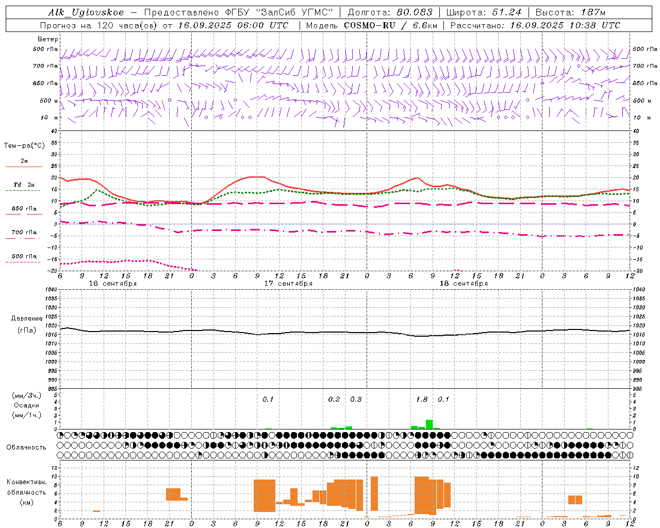Click the (гПа) unit under Давление

coord(26,330)
